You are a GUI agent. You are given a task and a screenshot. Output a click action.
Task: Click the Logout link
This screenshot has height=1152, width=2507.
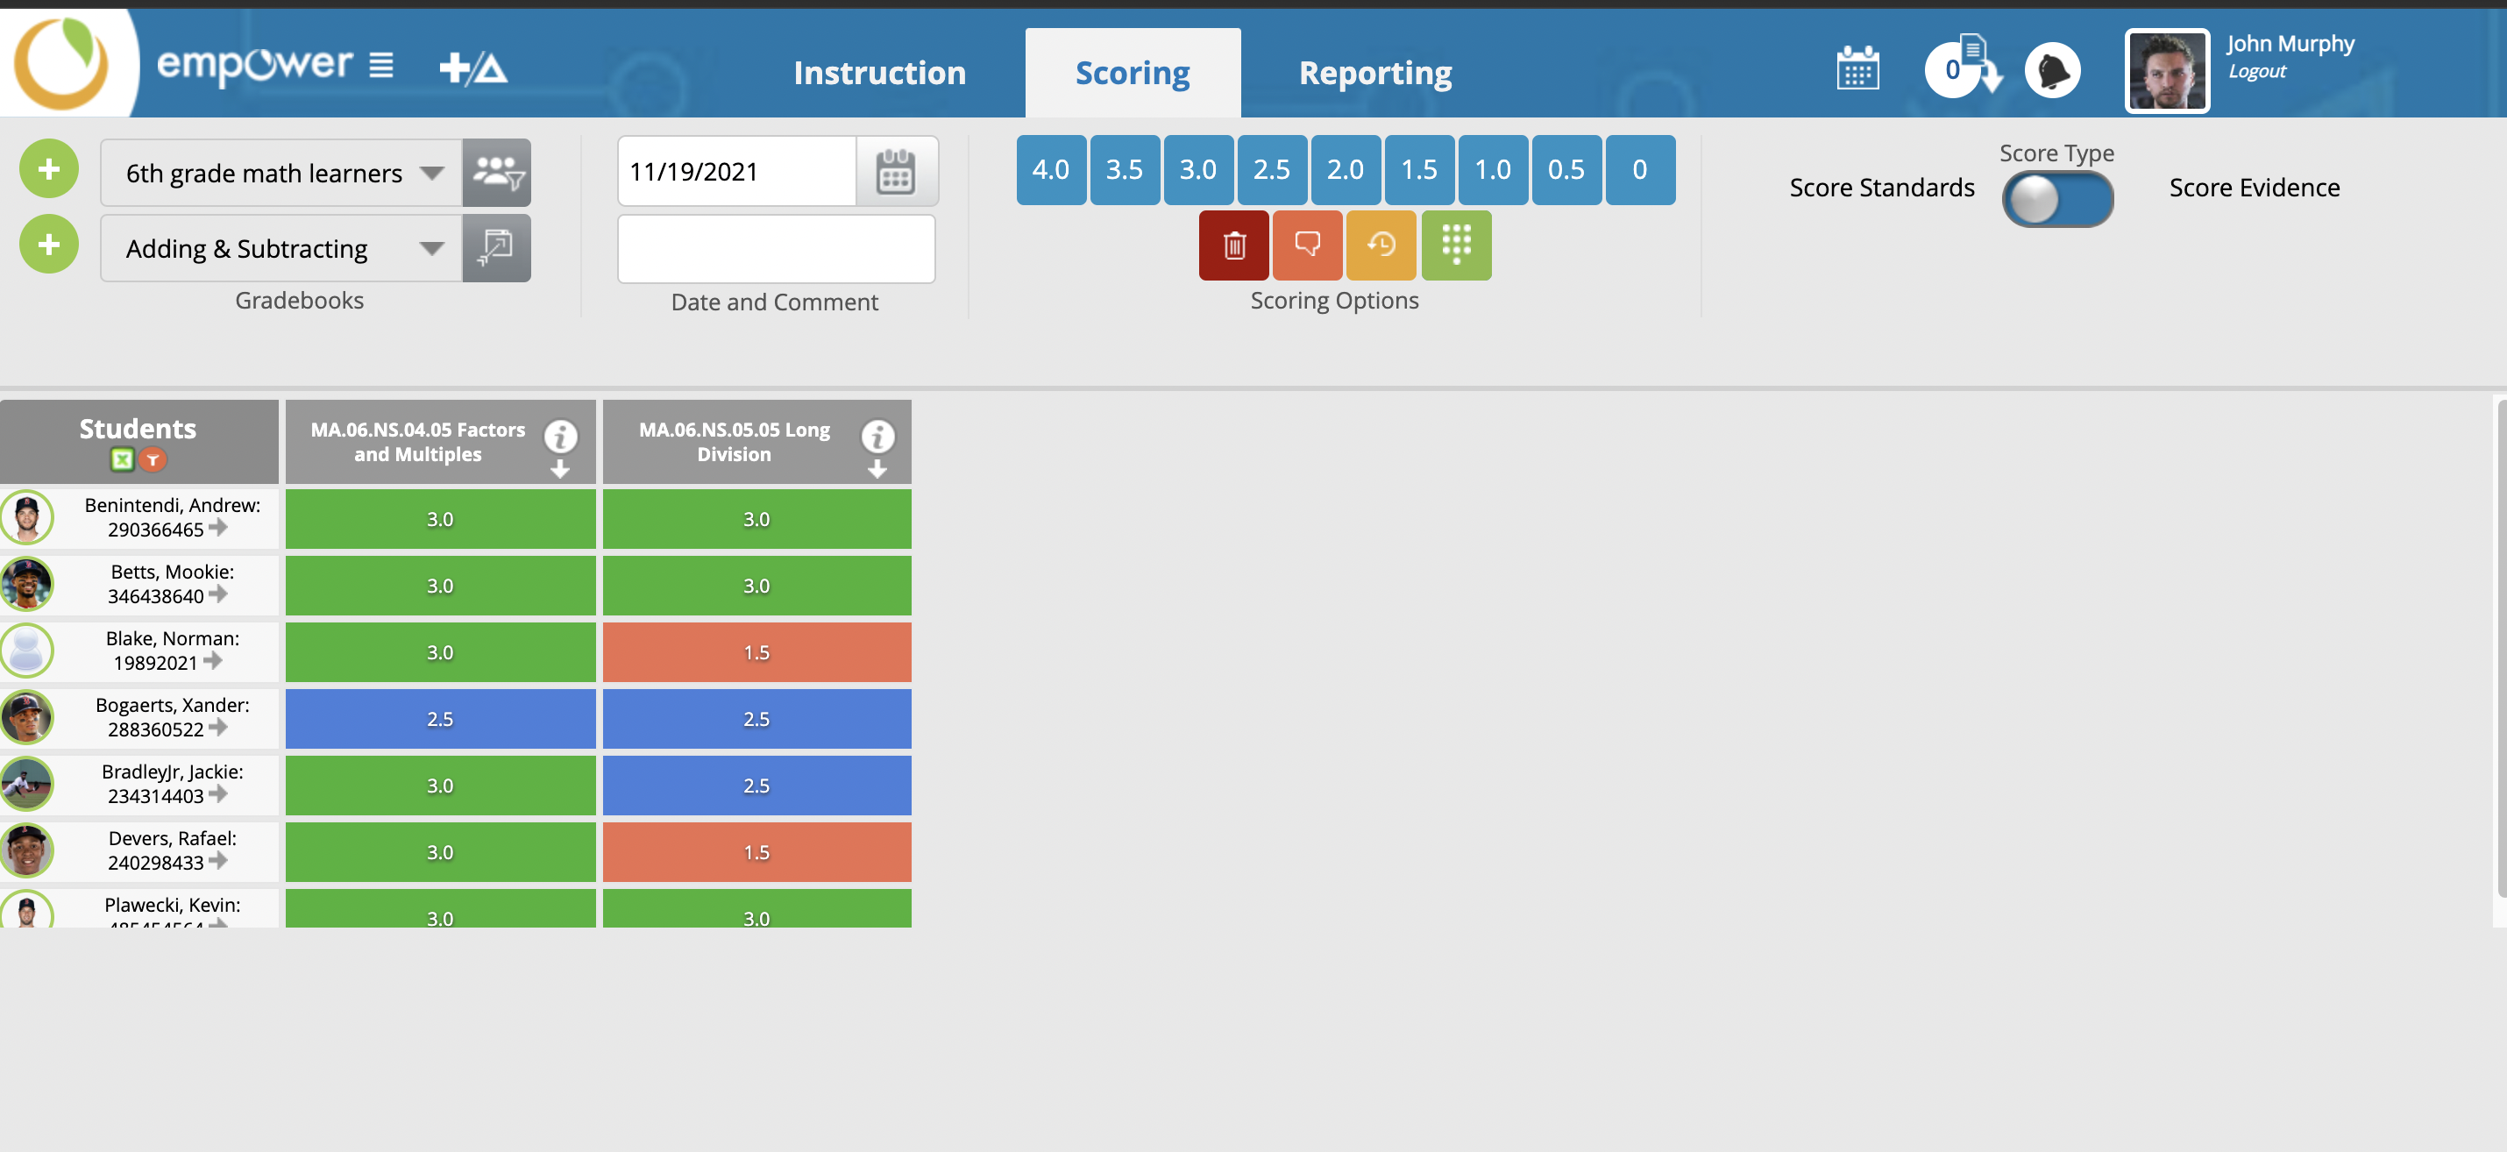pos(2256,71)
